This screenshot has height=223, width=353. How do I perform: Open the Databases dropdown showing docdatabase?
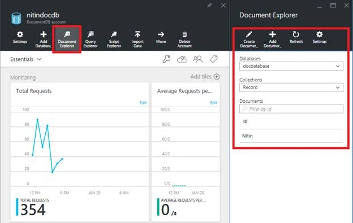tap(291, 66)
